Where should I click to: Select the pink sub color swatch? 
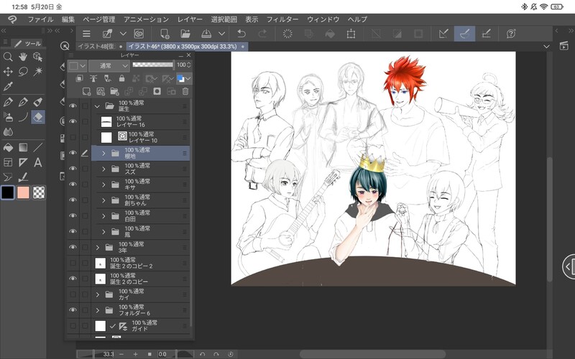point(23,192)
